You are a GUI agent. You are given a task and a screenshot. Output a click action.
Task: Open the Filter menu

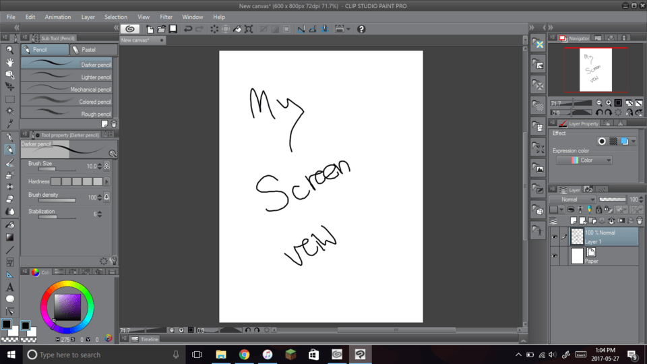[x=166, y=17]
